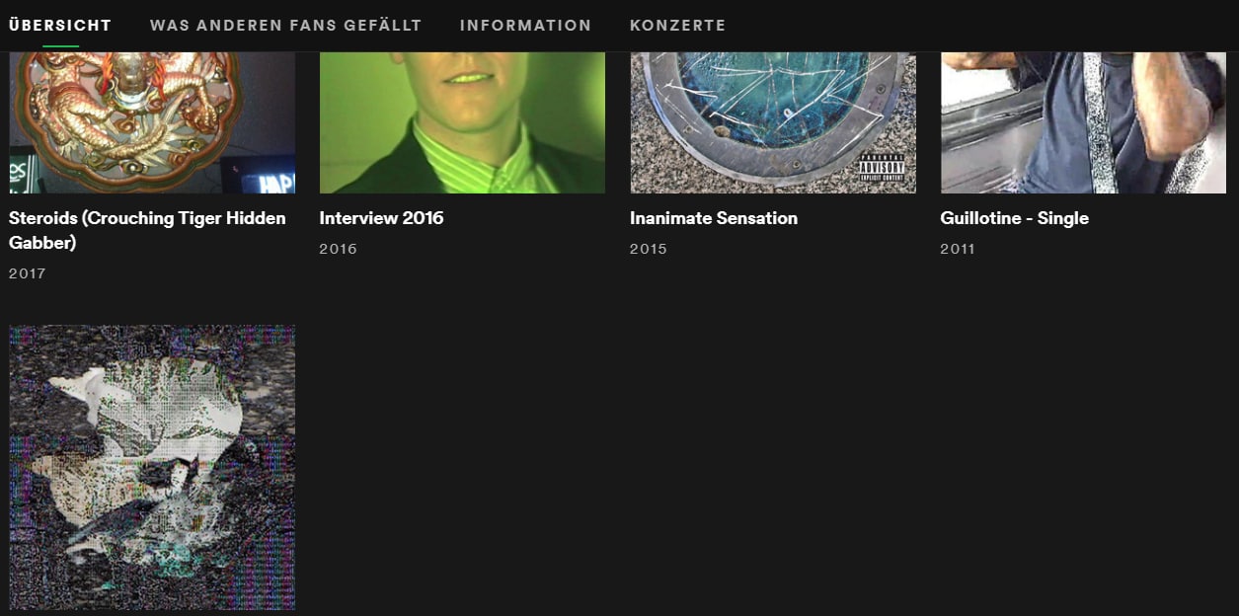
Task: Click the Guillotine - Single title
Action: (x=1014, y=218)
